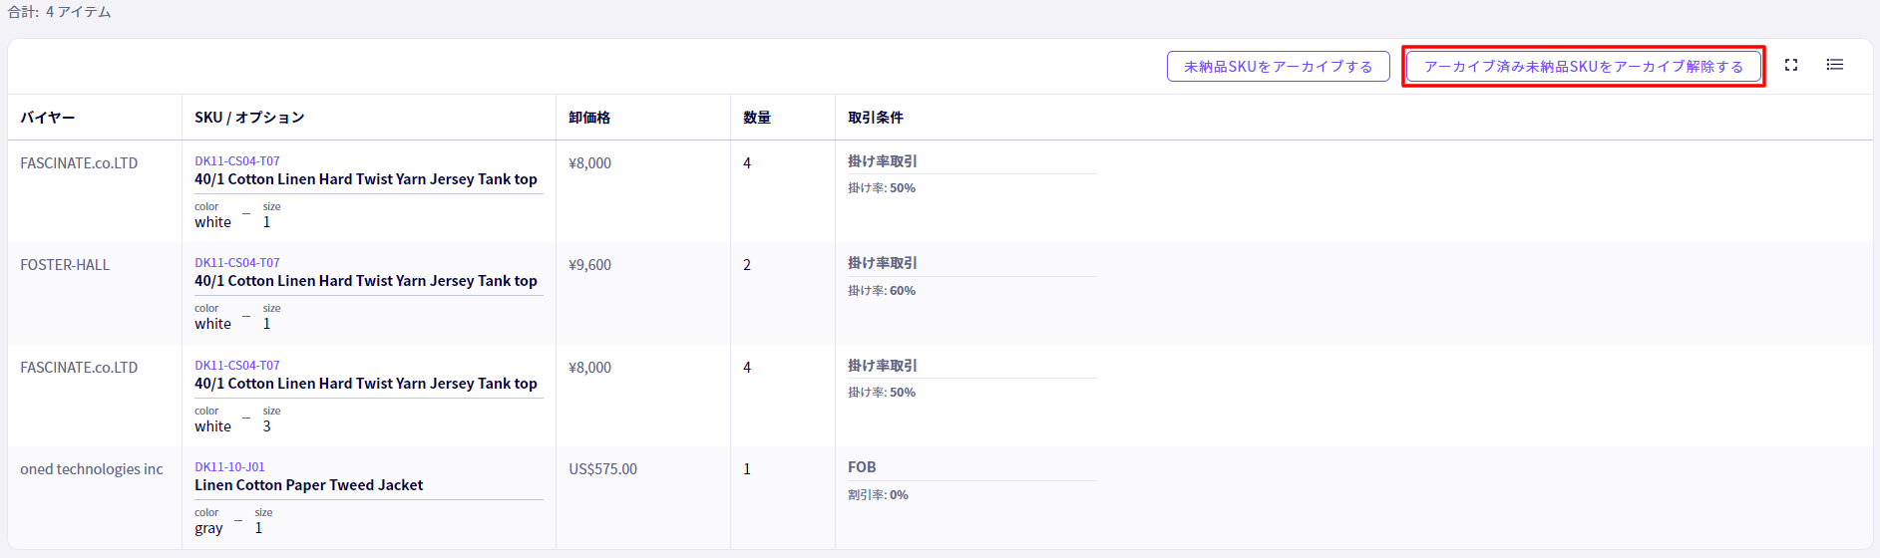This screenshot has width=1880, height=558.
Task: Click product name Linen Cotton Paper Tweed Jacket
Action: (309, 485)
